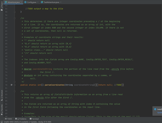Open the Problems tool window
162x123 pixels.
[21, 119]
